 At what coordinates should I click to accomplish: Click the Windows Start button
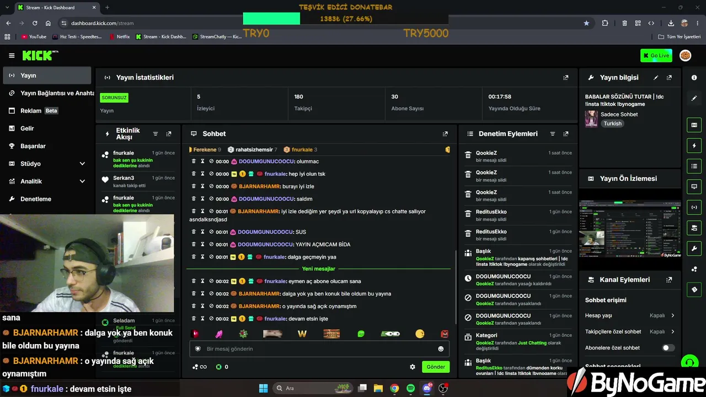pyautogui.click(x=263, y=388)
